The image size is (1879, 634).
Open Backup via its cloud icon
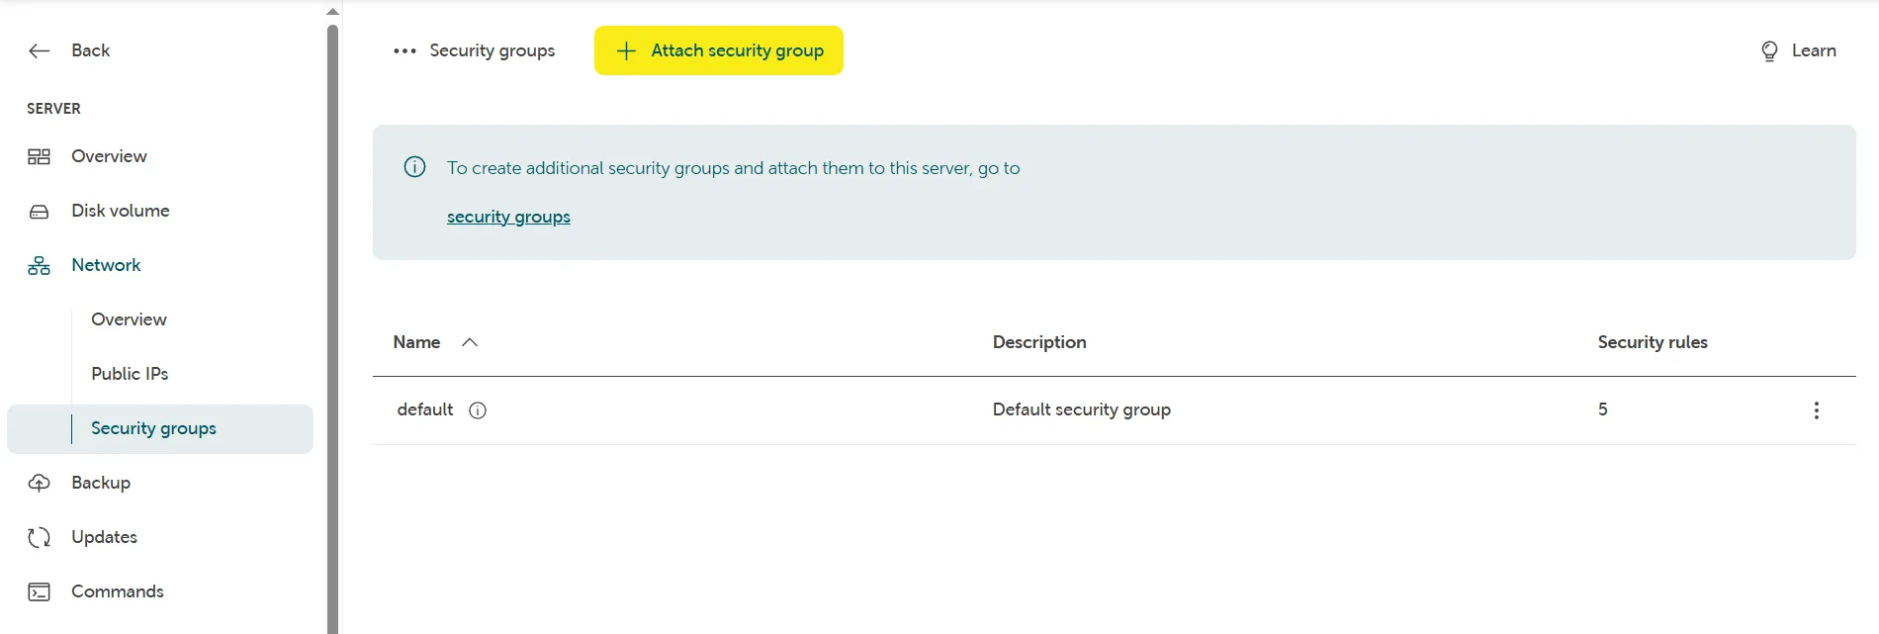tap(38, 482)
